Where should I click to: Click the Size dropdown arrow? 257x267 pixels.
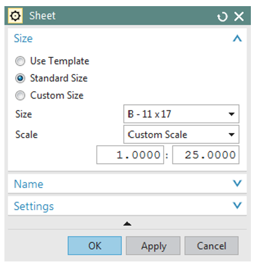point(231,114)
